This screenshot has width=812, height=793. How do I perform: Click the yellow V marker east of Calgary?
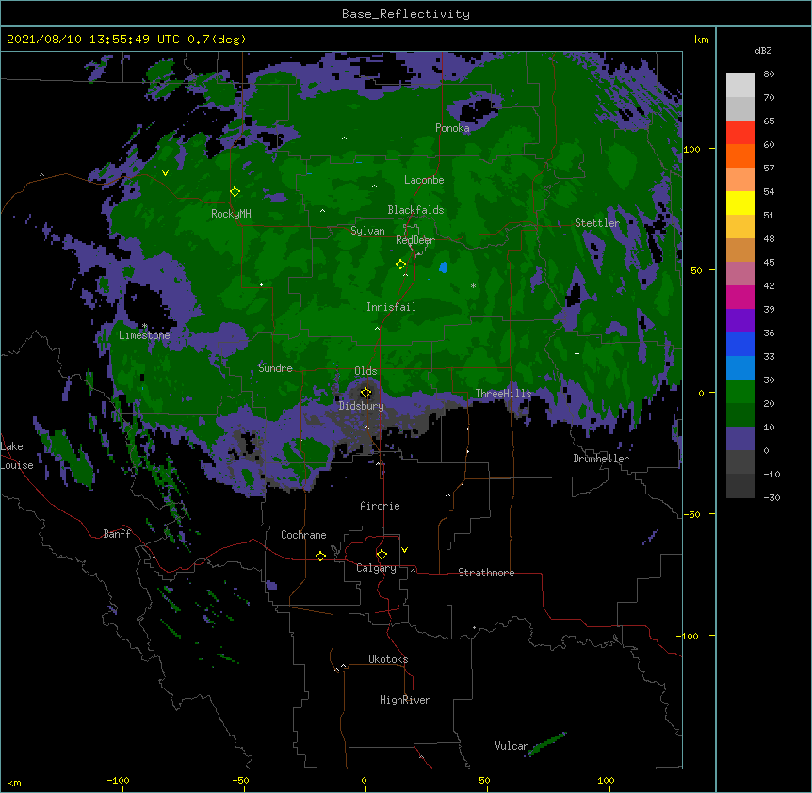pos(404,550)
